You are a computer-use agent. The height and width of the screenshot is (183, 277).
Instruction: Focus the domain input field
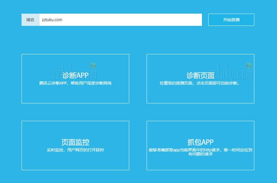click(138, 20)
